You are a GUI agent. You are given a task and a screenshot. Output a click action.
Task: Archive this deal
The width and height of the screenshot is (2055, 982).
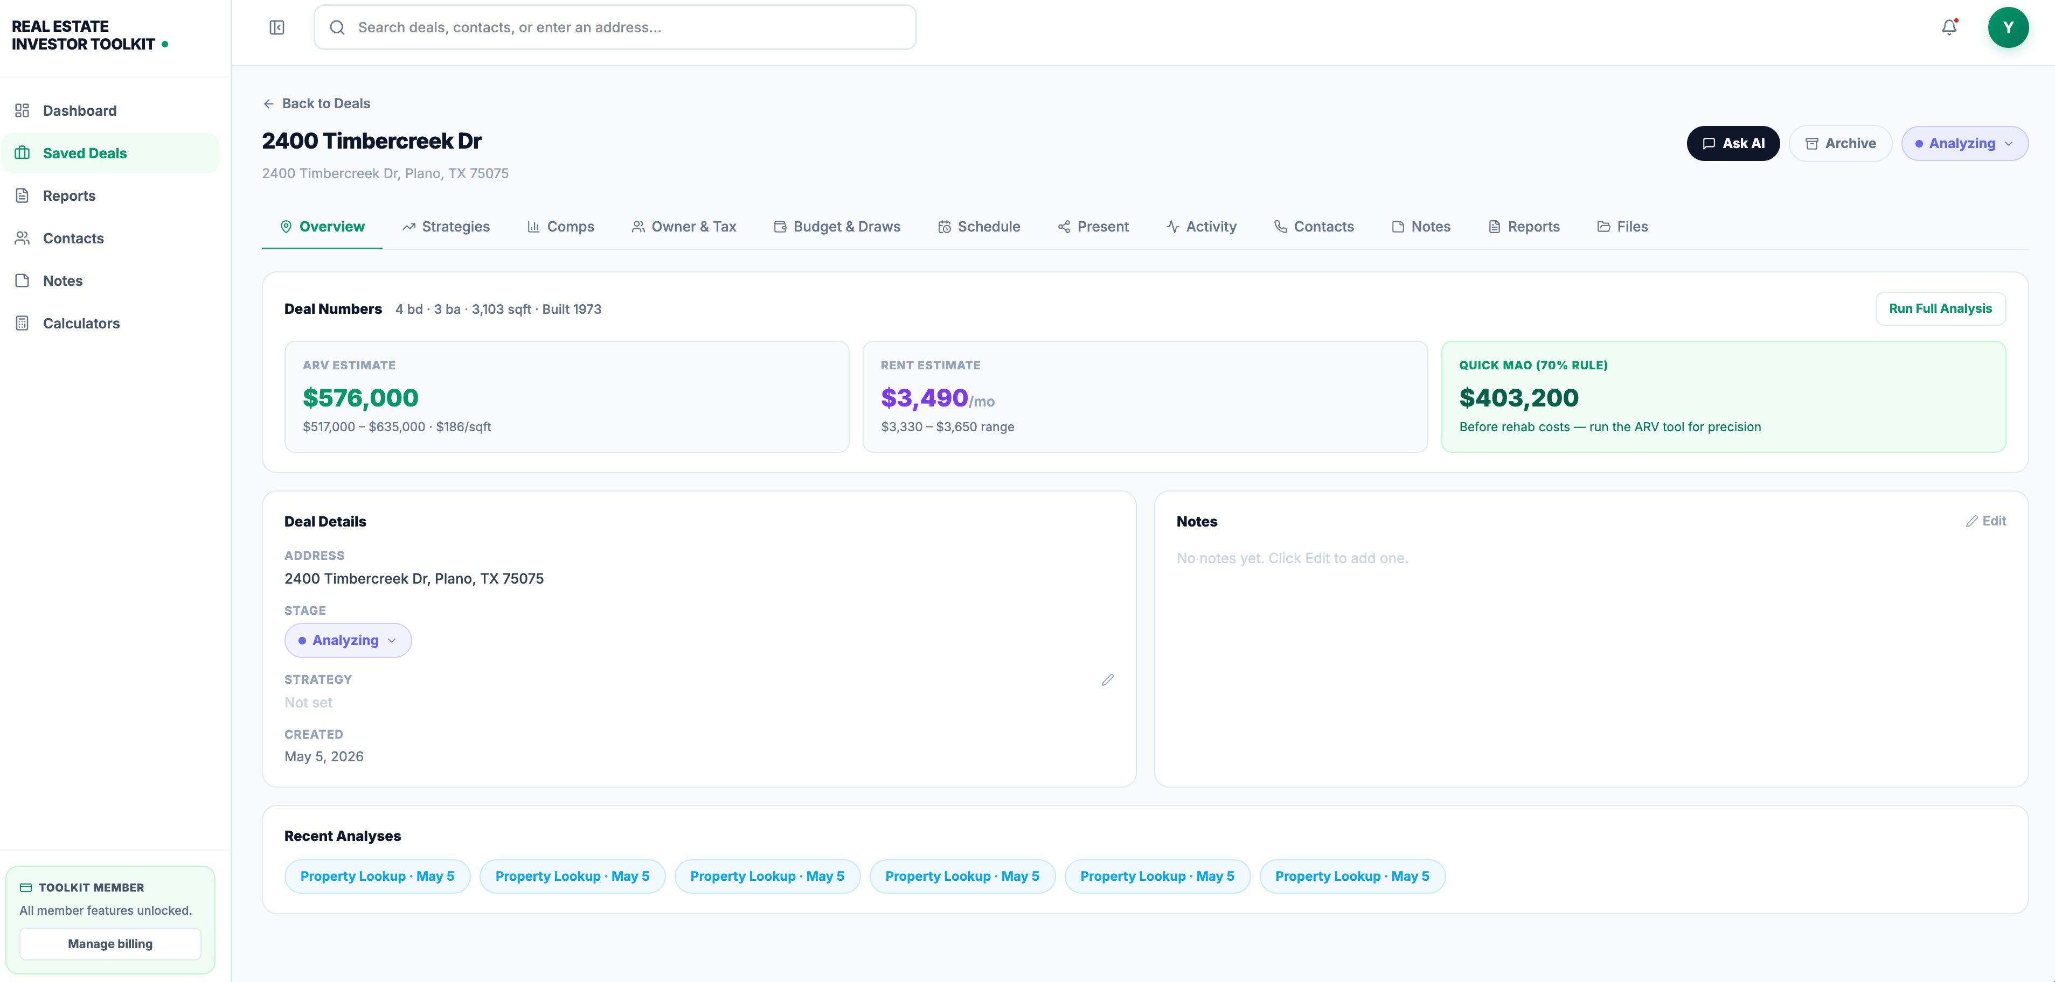click(x=1839, y=143)
